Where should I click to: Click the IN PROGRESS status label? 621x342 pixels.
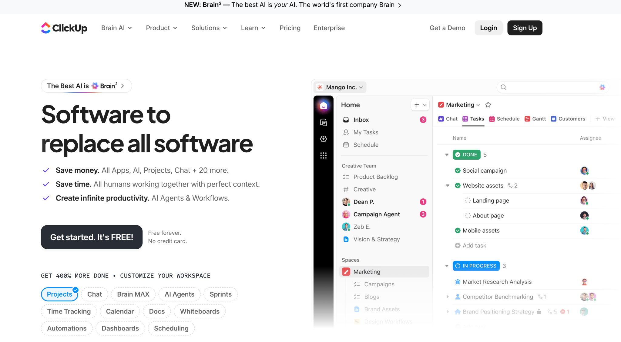pos(476,266)
